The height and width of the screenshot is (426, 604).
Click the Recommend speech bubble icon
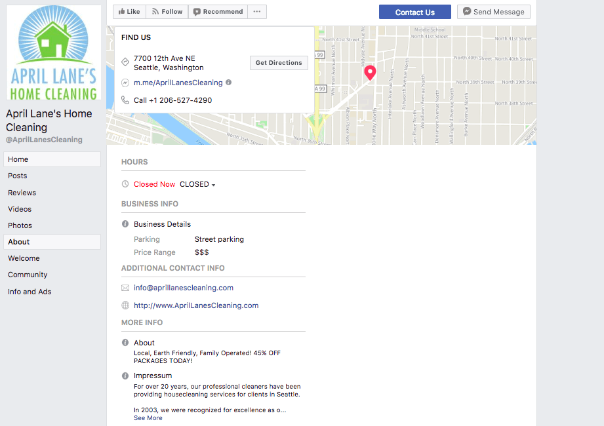click(197, 12)
